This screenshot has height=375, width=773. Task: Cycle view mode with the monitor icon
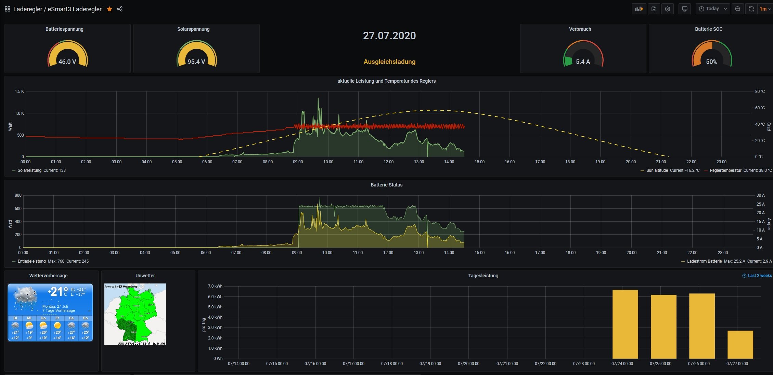(x=684, y=9)
